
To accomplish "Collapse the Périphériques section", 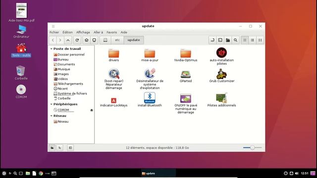I will pos(52,104).
